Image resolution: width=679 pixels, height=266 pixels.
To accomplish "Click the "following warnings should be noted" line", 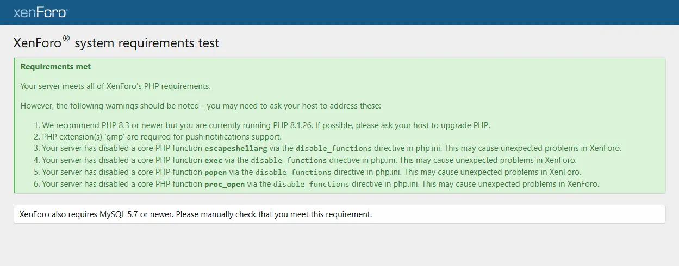I will [x=201, y=105].
